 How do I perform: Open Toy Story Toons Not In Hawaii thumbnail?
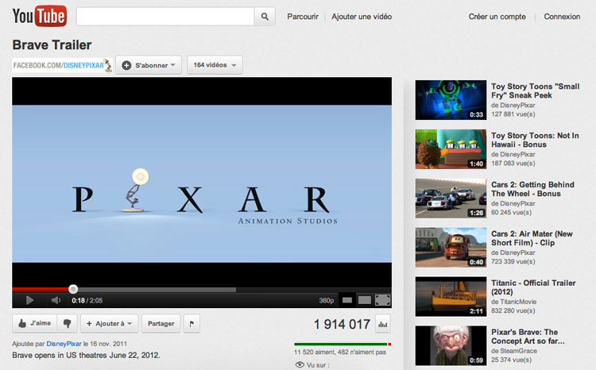click(x=451, y=149)
